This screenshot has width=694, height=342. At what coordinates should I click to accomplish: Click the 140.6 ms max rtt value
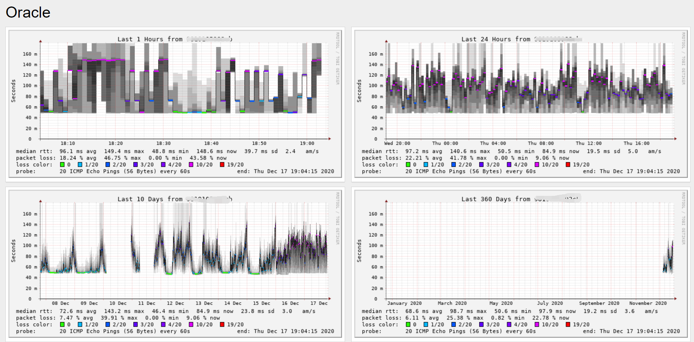pos(470,151)
